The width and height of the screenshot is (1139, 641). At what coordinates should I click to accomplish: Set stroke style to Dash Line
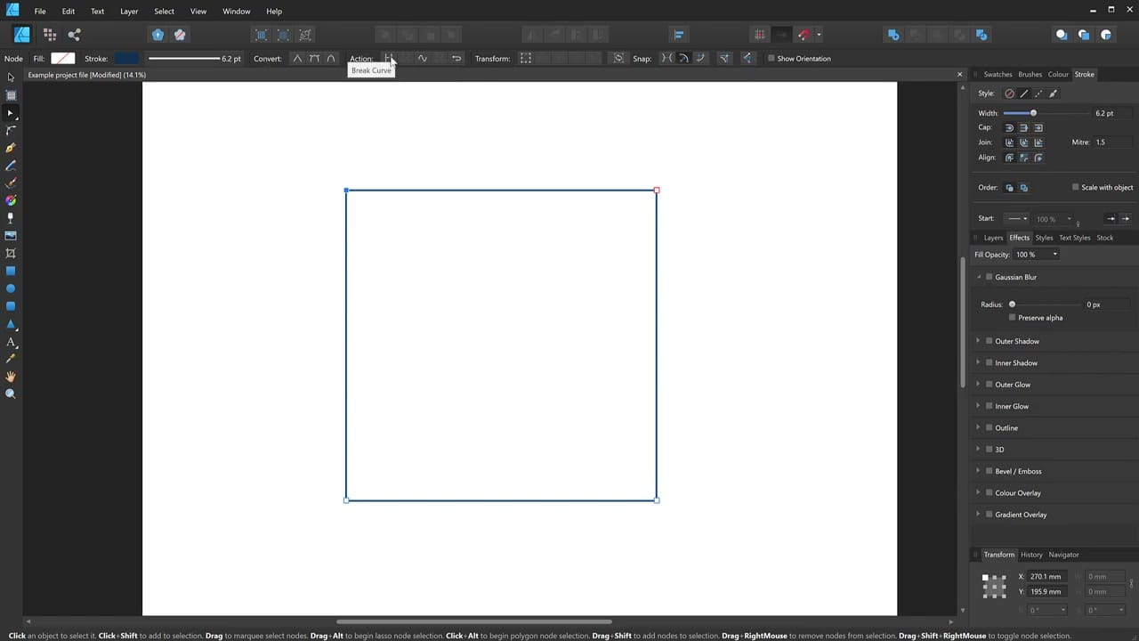point(1038,93)
